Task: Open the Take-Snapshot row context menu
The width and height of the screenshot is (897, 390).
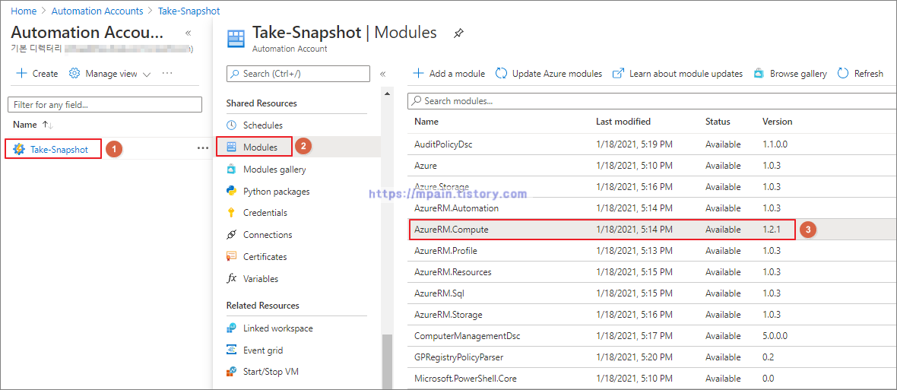Action: [x=202, y=148]
